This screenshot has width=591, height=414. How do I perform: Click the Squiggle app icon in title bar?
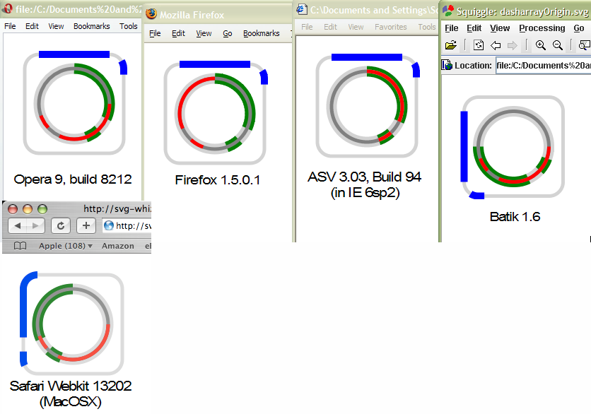click(x=448, y=11)
